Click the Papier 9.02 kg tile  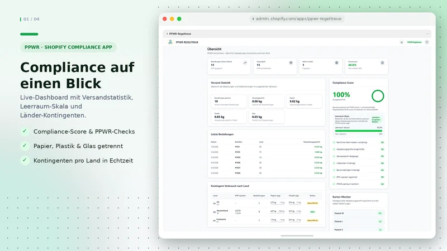pyautogui.click(x=304, y=102)
